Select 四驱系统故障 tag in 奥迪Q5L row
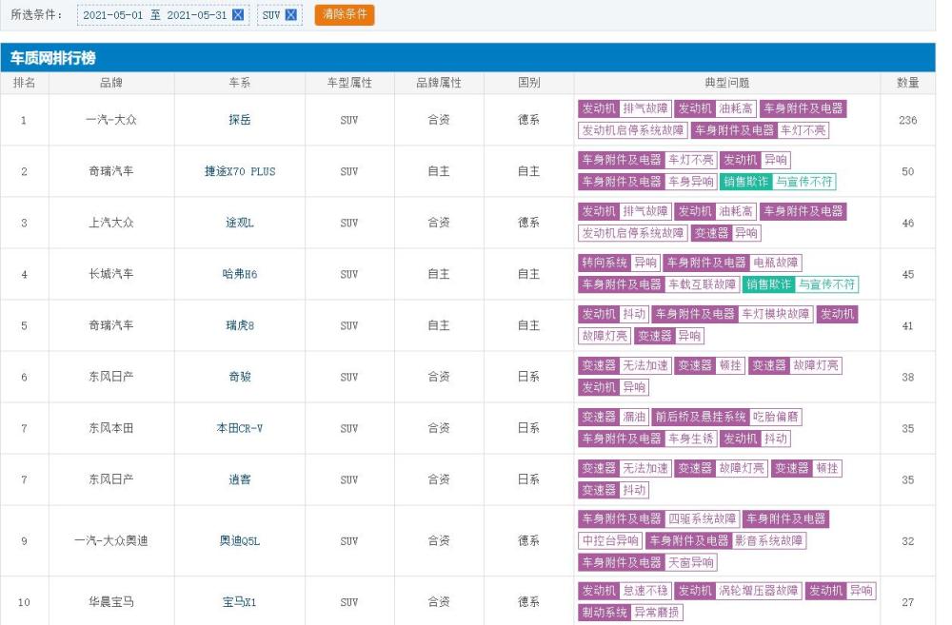This screenshot has width=952, height=625. click(x=659, y=518)
